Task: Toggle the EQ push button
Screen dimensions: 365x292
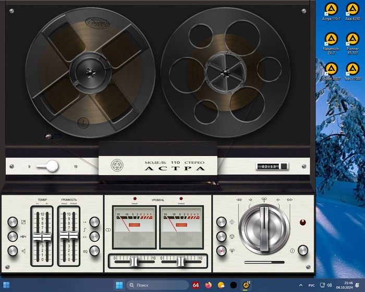Action: tap(94, 251)
